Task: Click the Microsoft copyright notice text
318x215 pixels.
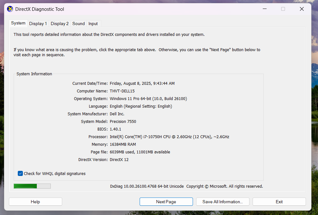Action: point(224,186)
